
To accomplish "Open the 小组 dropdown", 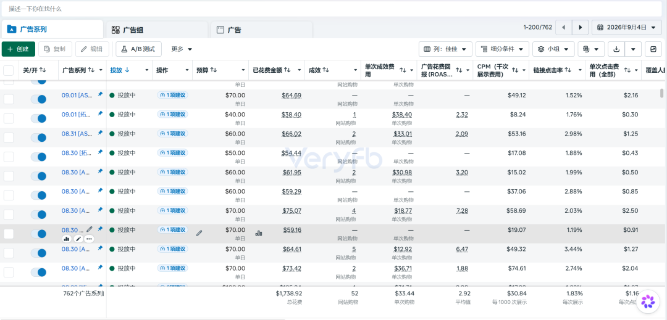I will click(553, 49).
